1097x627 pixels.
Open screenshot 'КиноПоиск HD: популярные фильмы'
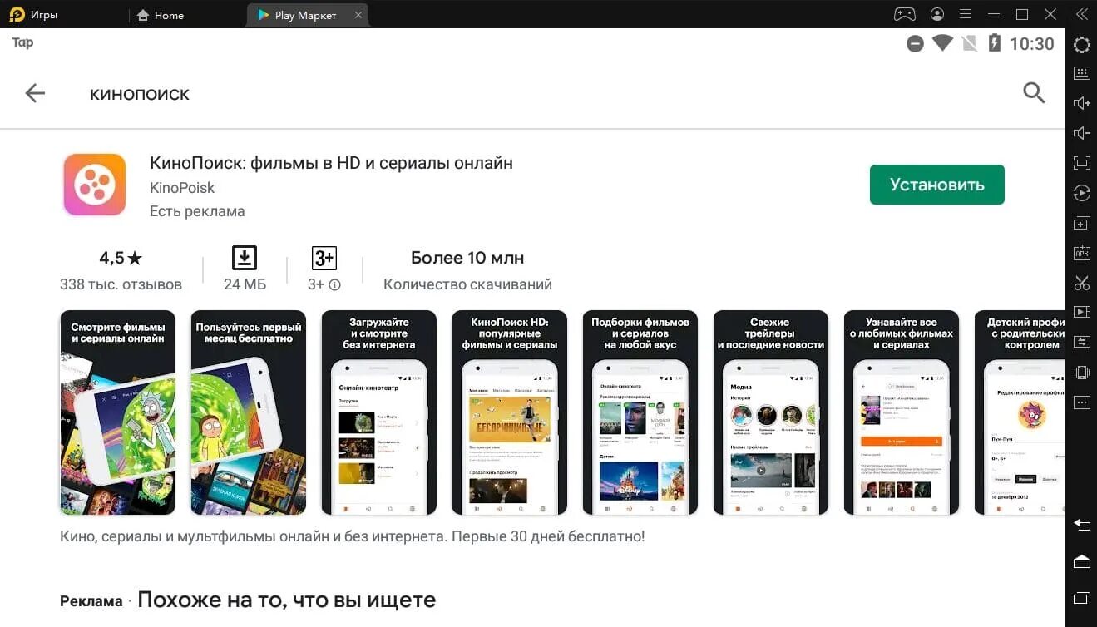click(509, 412)
